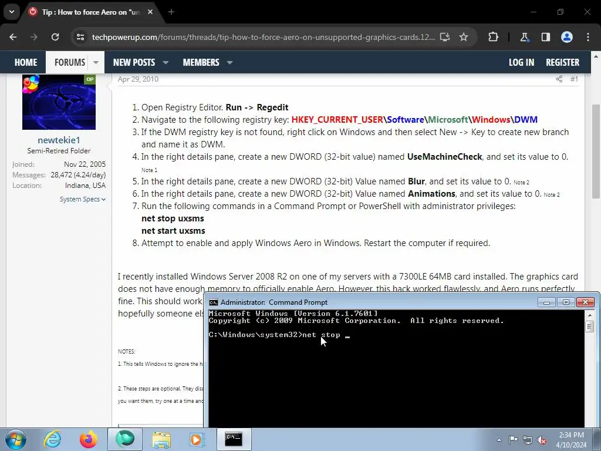The width and height of the screenshot is (601, 451).
Task: Bookmark this page with the star icon
Action: 464,37
